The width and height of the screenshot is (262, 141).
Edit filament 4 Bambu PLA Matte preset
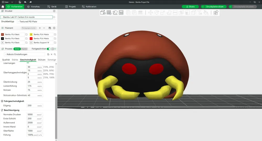[x=55, y=38]
